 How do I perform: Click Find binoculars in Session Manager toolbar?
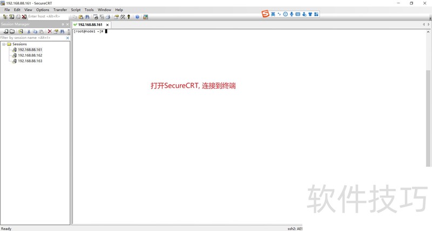coord(62,32)
